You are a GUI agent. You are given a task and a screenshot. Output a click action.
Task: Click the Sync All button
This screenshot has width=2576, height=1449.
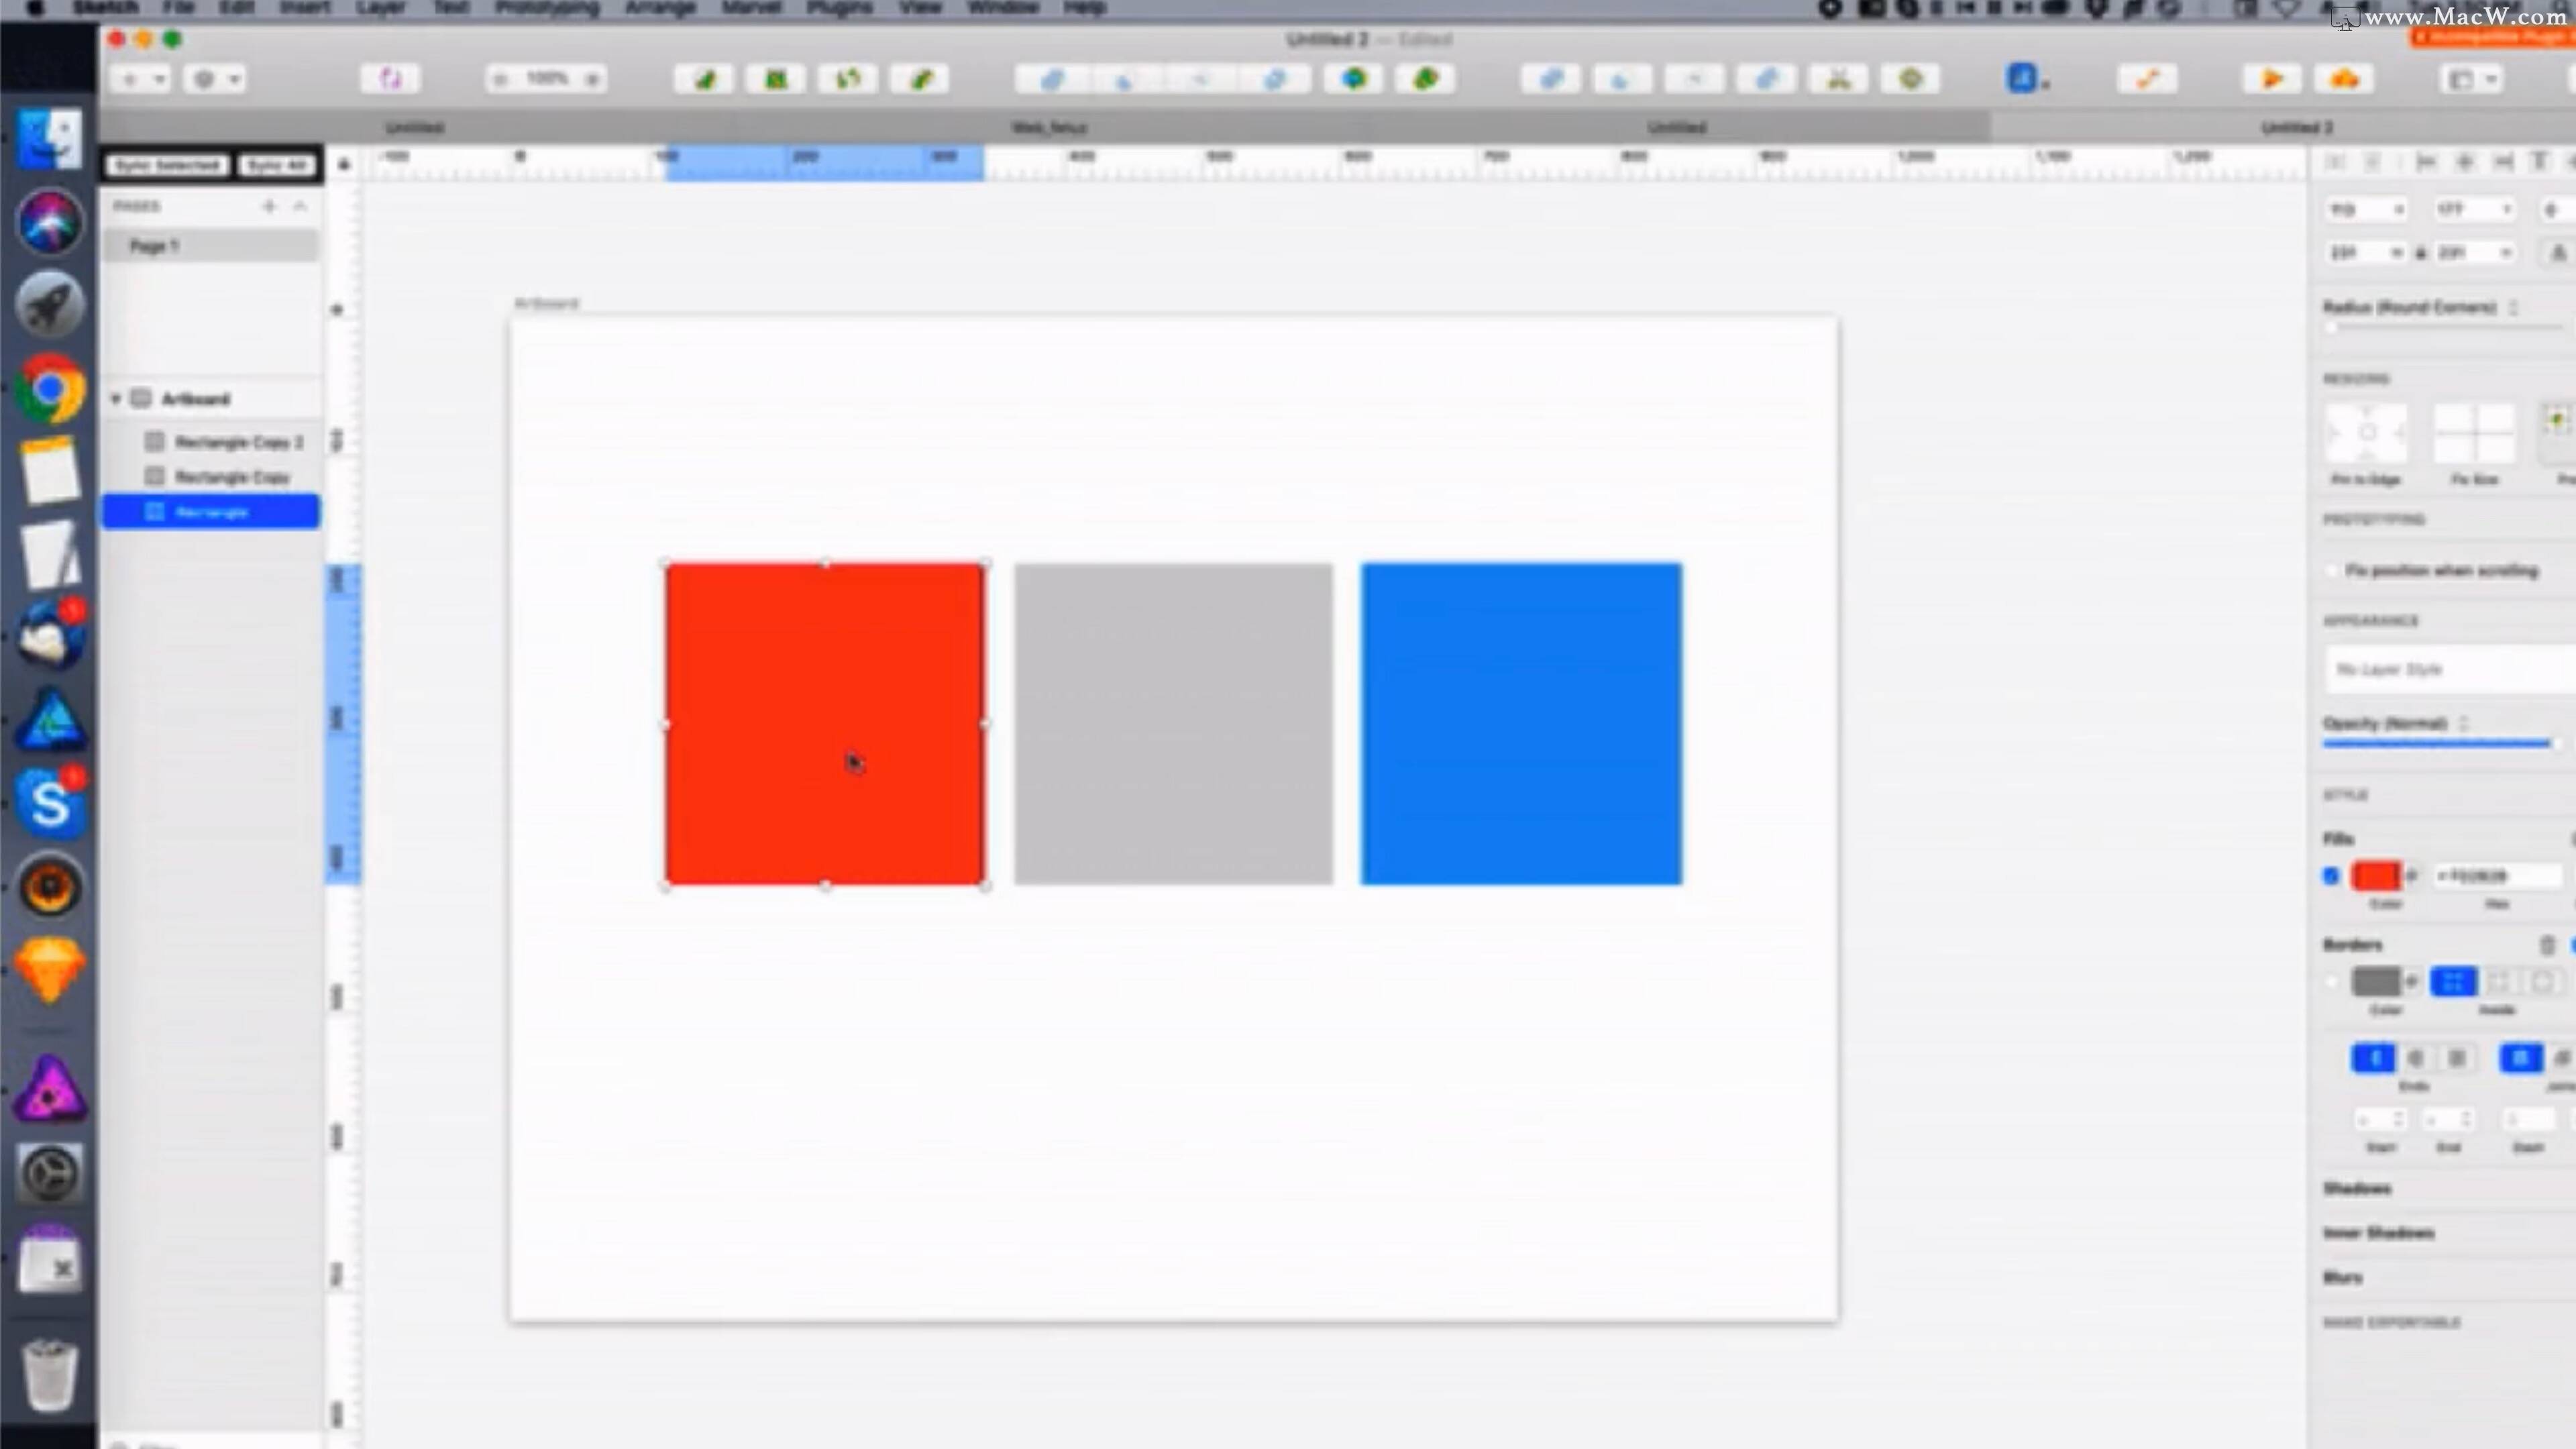click(277, 165)
